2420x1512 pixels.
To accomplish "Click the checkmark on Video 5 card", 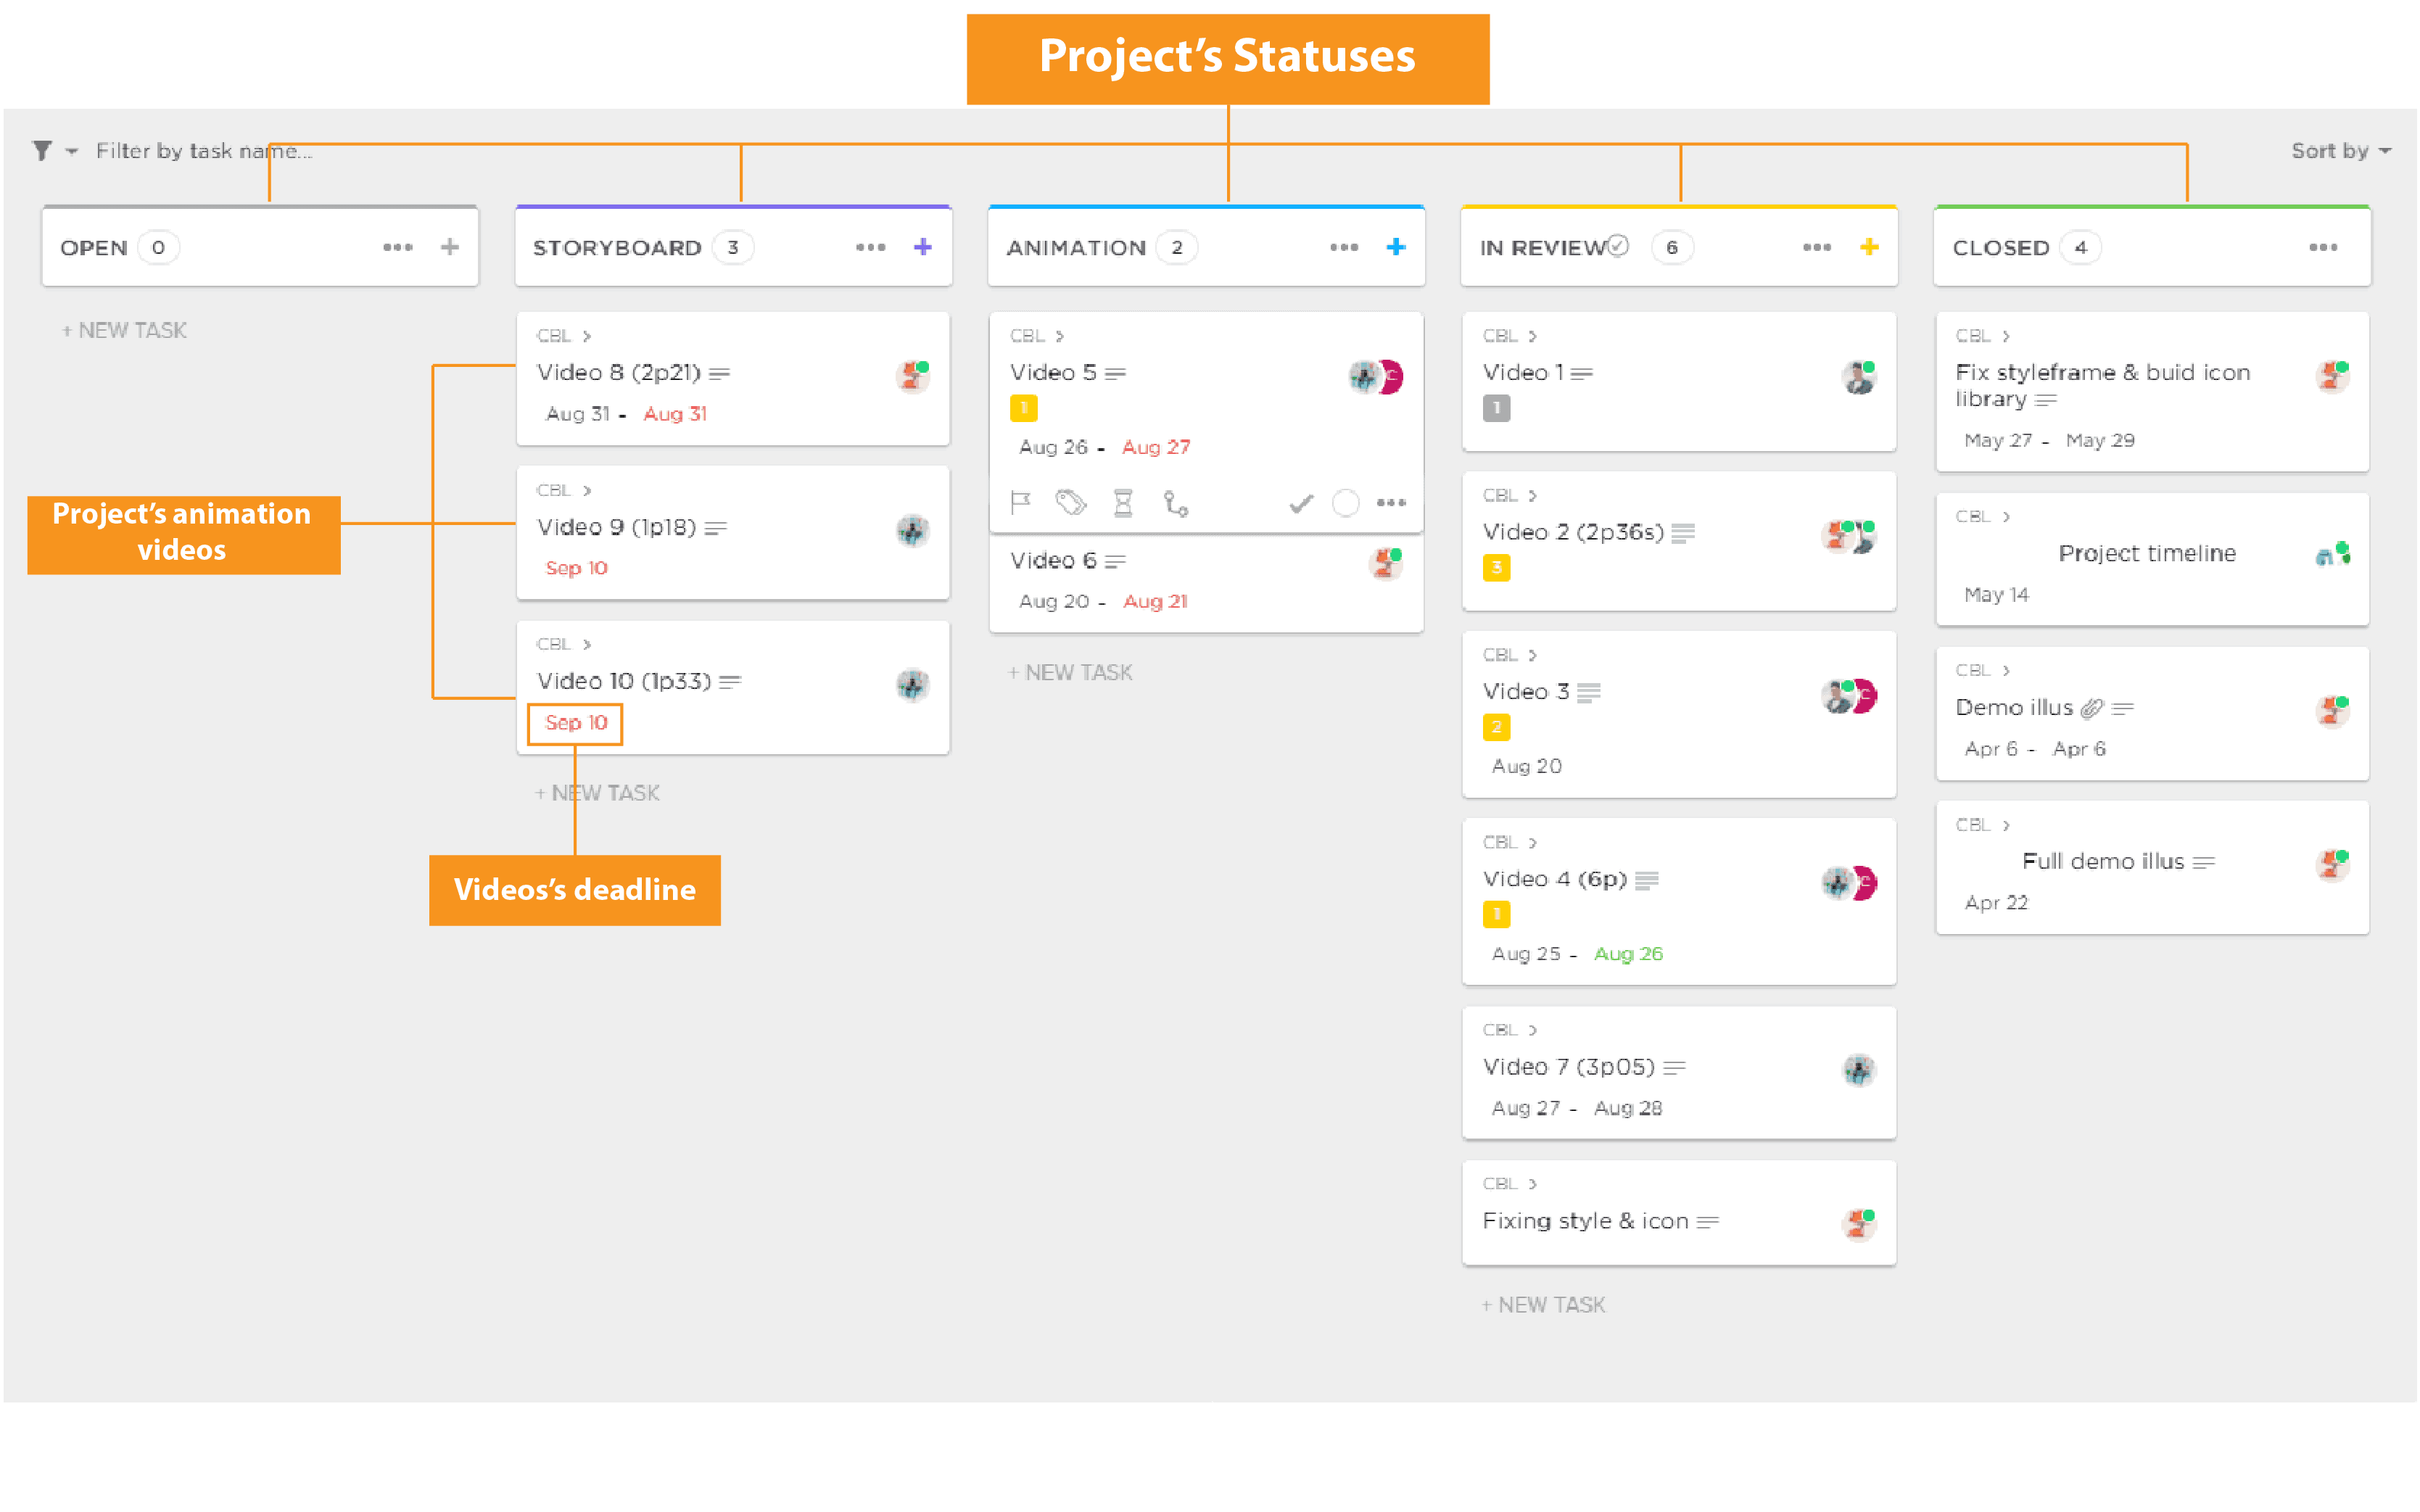I will pos(1301,503).
